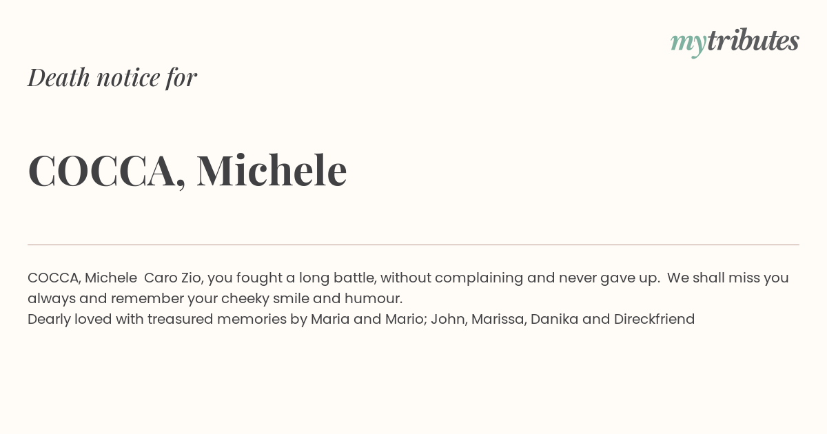Click the "tributes" word in logo

point(753,41)
